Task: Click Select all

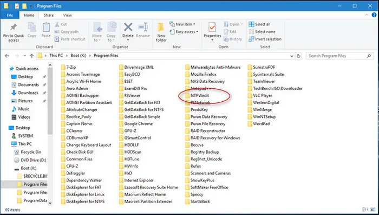Action: pyautogui.click(x=259, y=24)
